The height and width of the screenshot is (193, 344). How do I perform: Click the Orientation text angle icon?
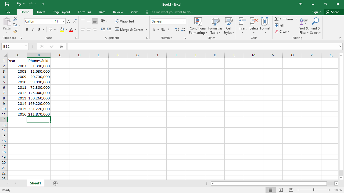[103, 21]
